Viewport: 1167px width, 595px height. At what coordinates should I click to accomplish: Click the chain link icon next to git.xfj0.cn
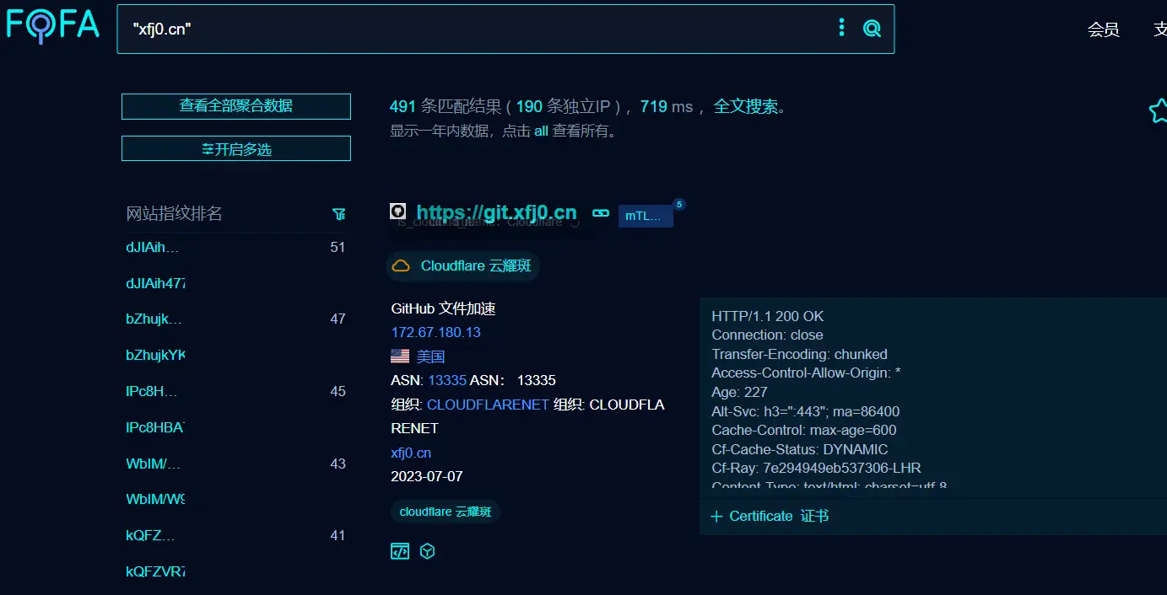coord(600,213)
